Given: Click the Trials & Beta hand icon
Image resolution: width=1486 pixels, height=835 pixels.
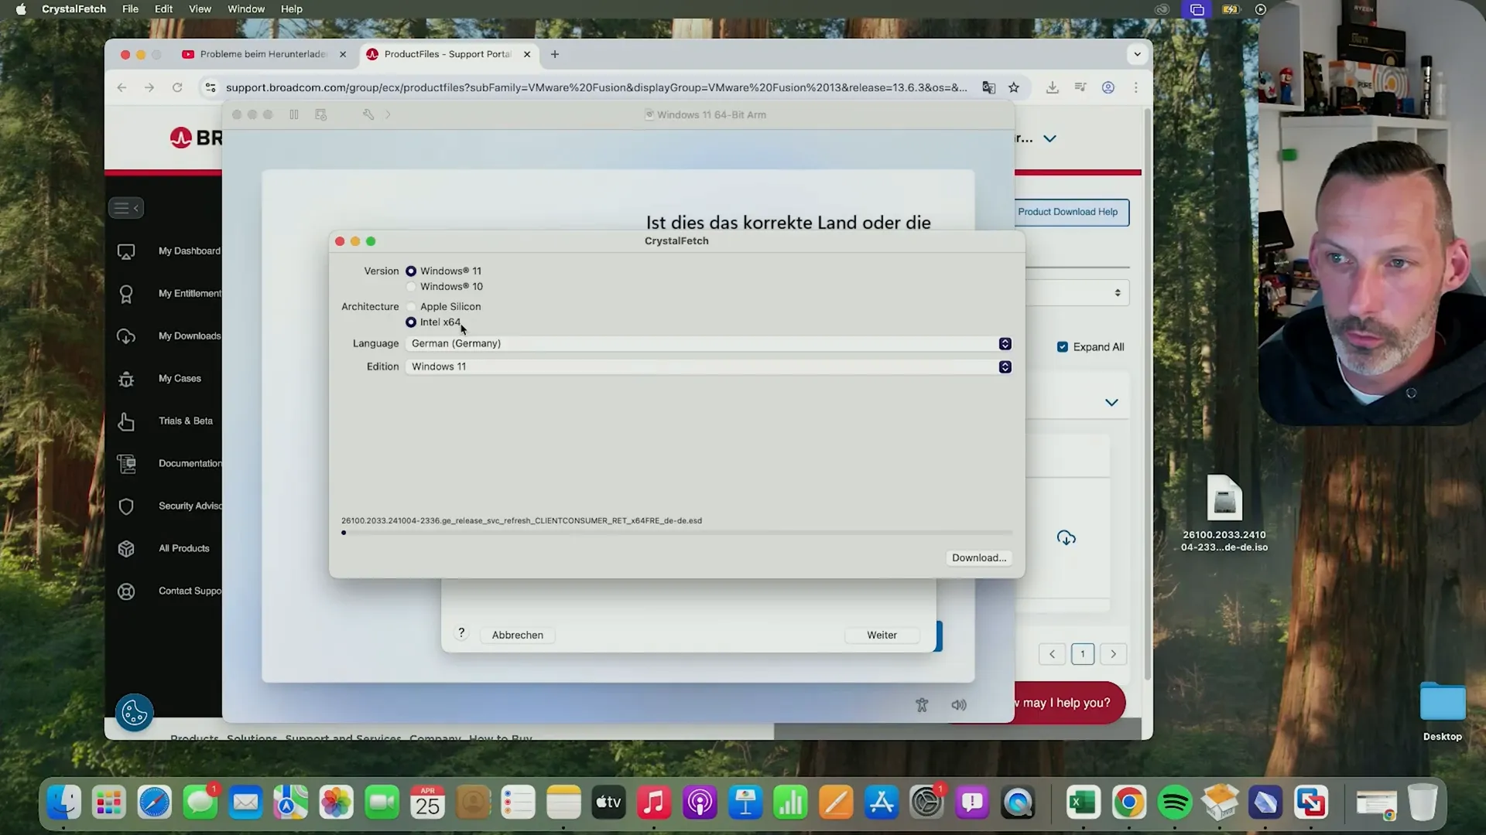Looking at the screenshot, I should click(126, 421).
